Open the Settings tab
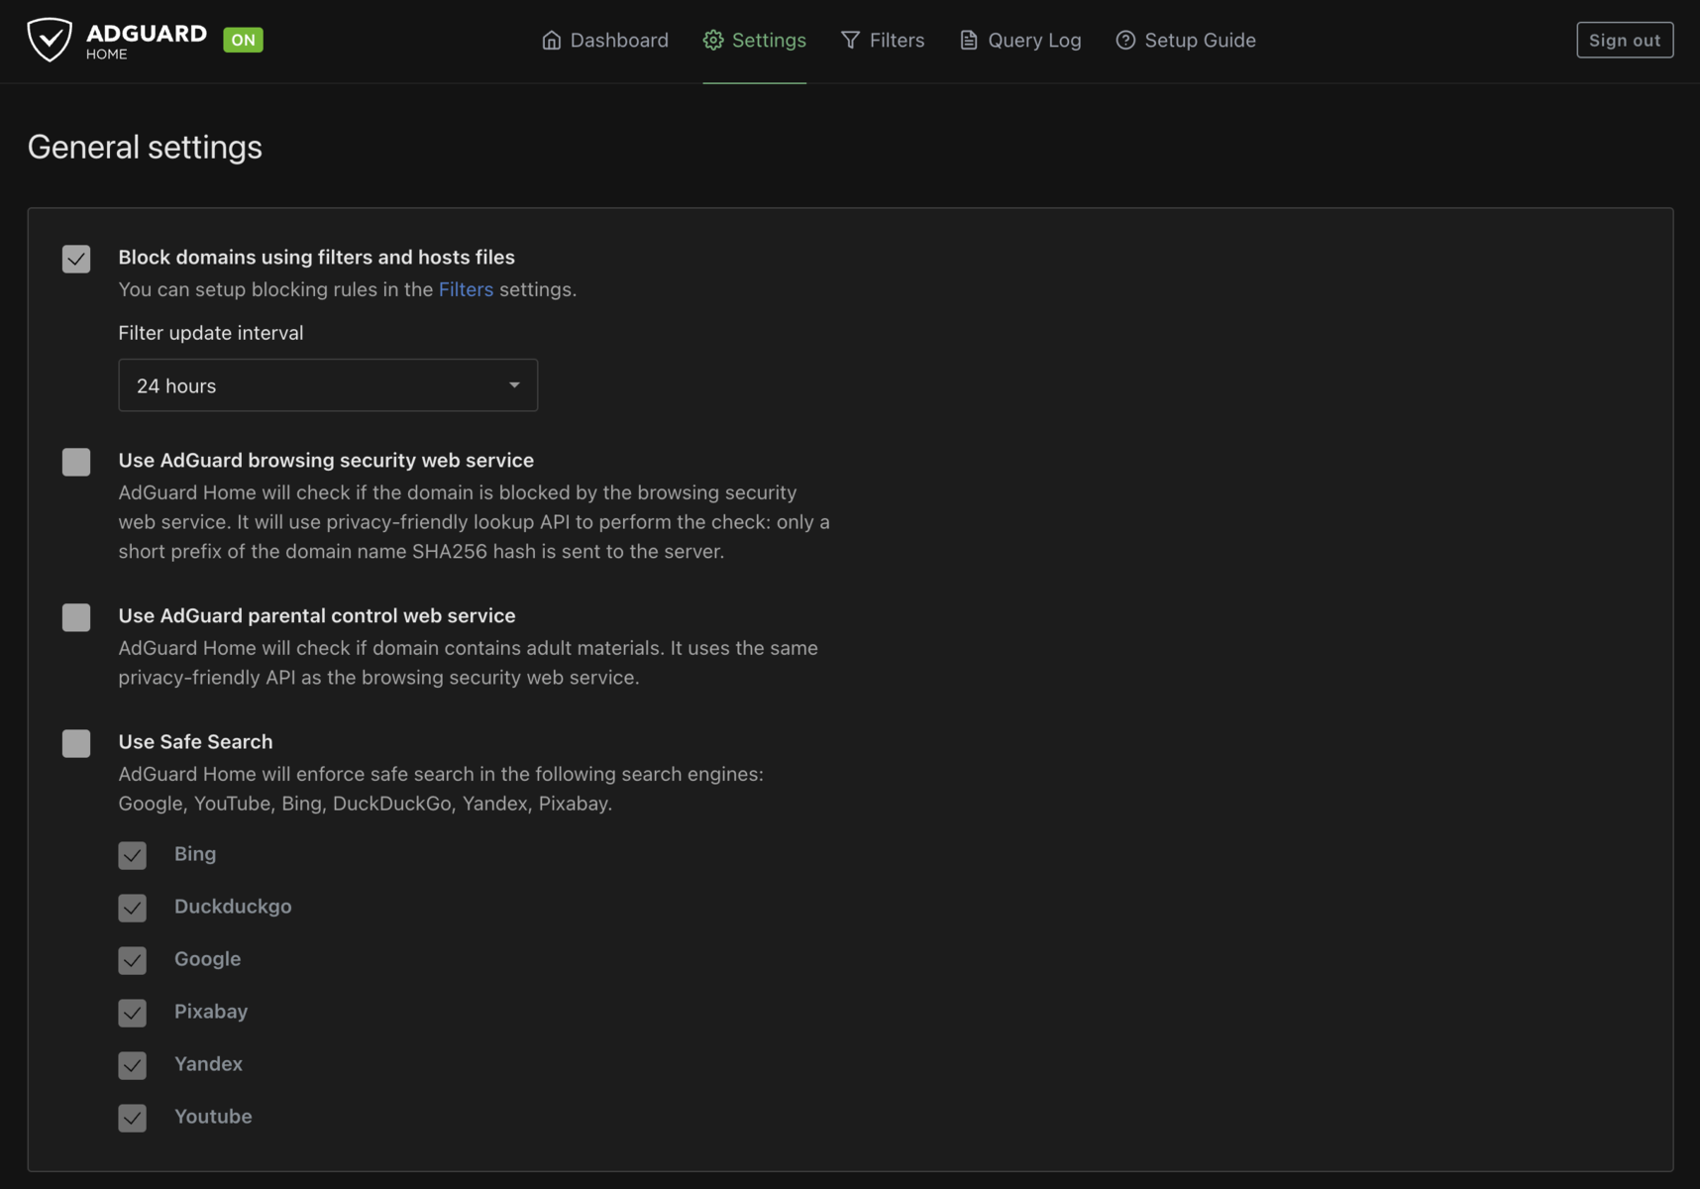This screenshot has width=1700, height=1189. 755,41
